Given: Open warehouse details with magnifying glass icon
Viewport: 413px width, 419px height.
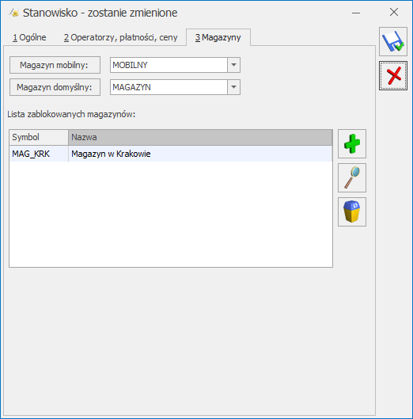Looking at the screenshot, I should (352, 177).
